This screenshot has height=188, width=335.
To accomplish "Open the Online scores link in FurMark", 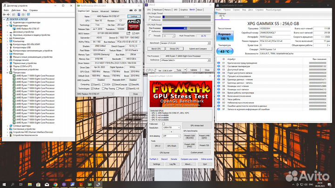I will coord(207,159).
